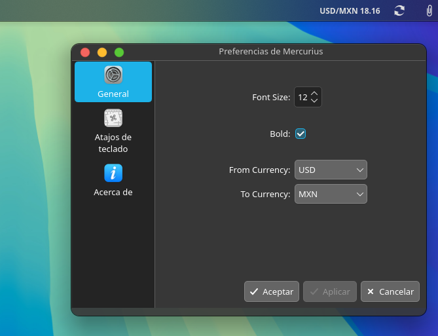
Task: Open the Acerca de section
Action: click(x=113, y=181)
